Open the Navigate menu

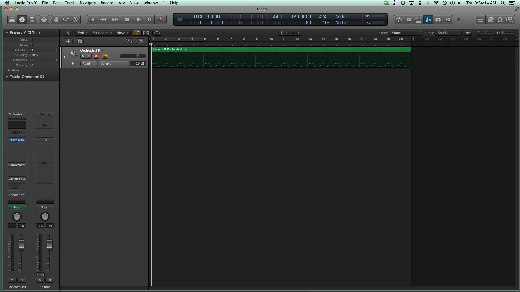87,3
